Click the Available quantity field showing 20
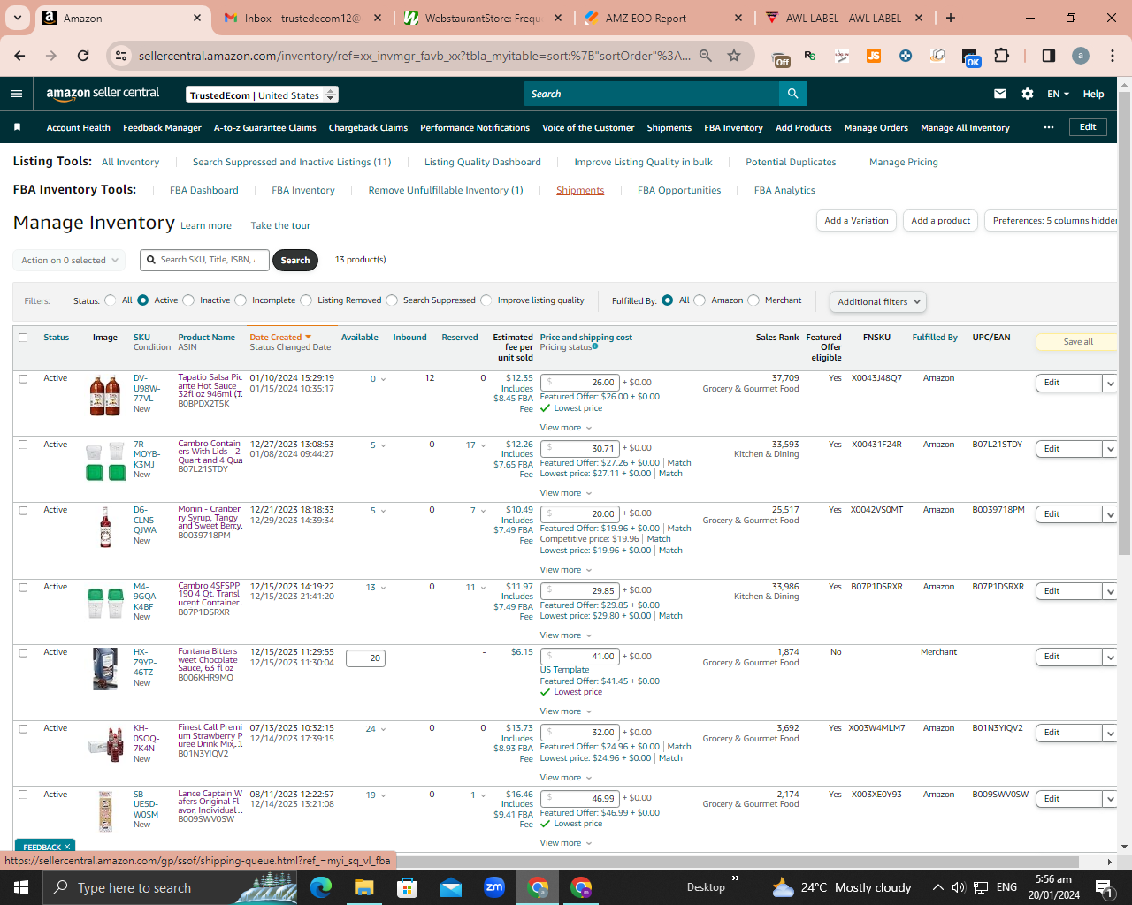The height and width of the screenshot is (905, 1132). [x=365, y=658]
